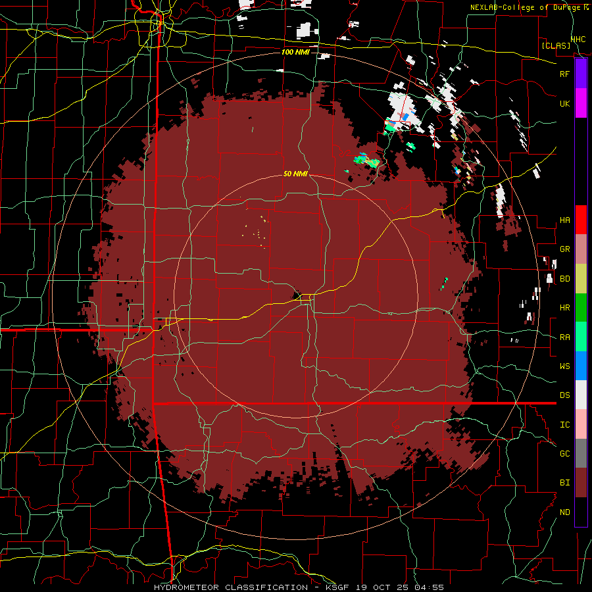Click the GC gray legend swatch
The height and width of the screenshot is (592, 592).
[x=581, y=453]
